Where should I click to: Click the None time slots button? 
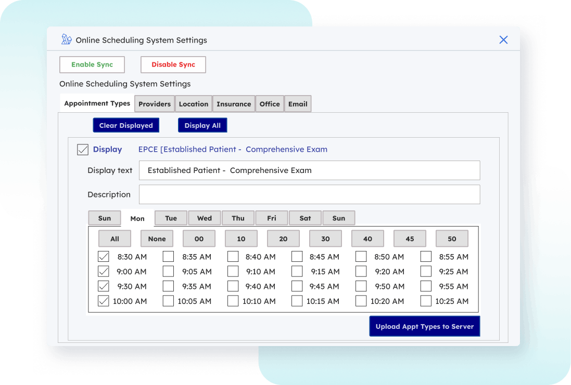(x=157, y=239)
